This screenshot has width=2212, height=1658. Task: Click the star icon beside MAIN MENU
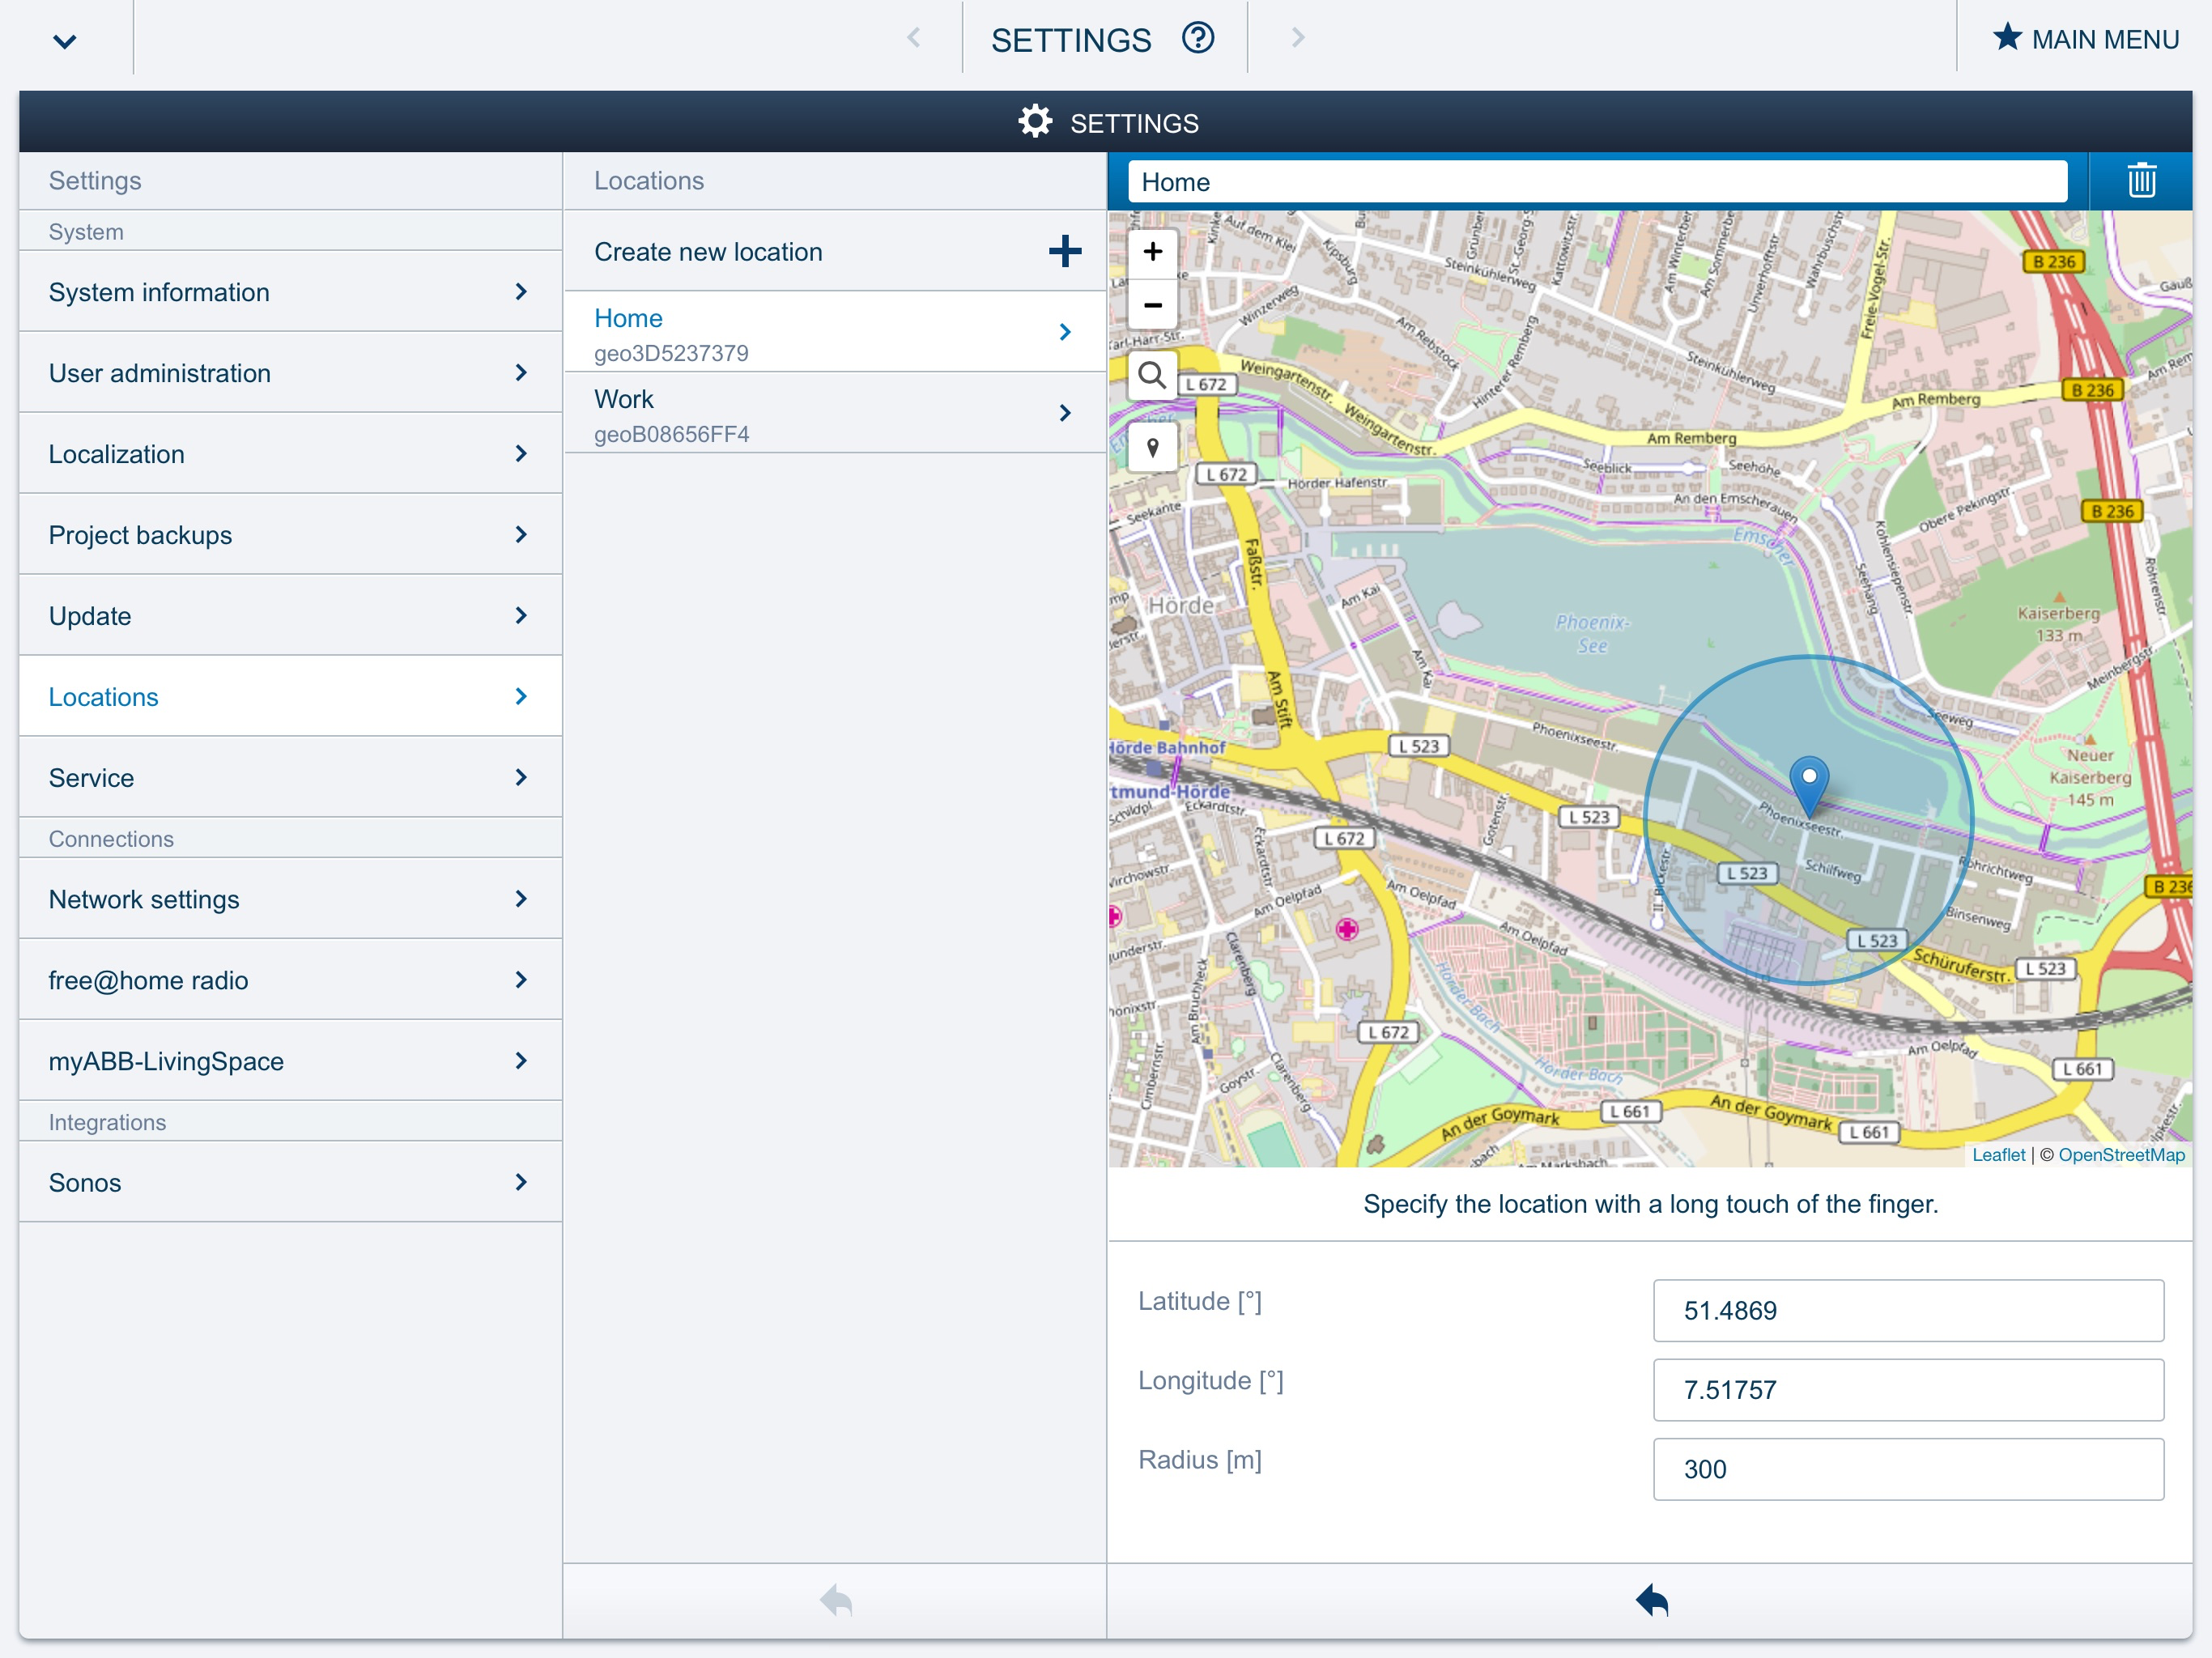coord(2006,38)
